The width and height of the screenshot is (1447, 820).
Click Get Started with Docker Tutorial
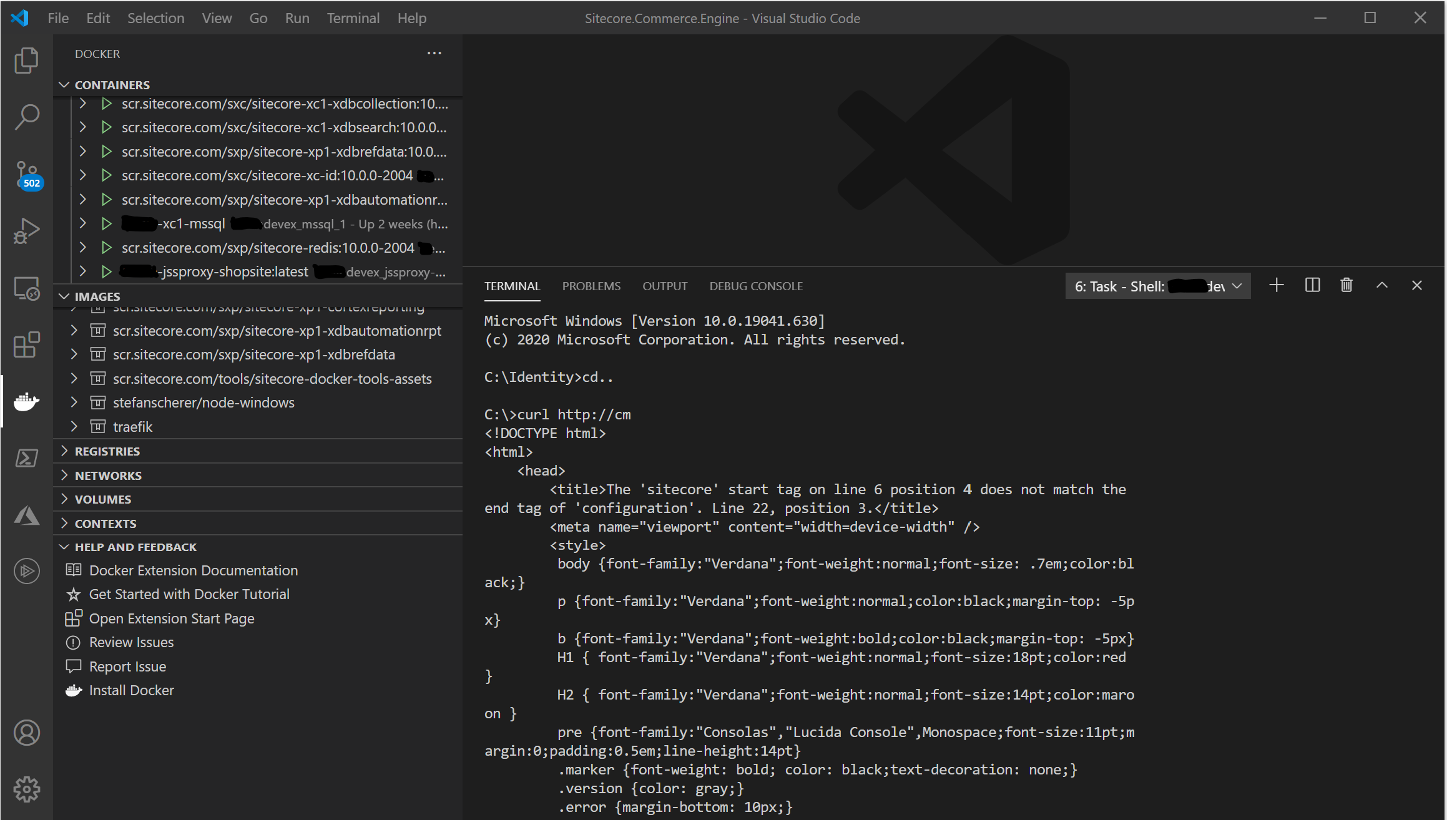point(189,594)
